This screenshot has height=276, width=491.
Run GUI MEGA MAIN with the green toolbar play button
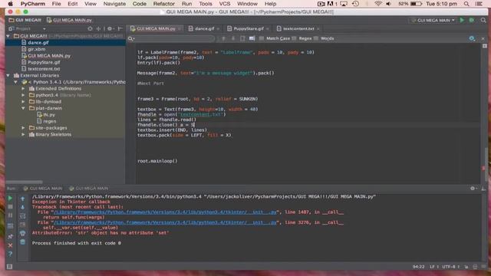(462, 20)
